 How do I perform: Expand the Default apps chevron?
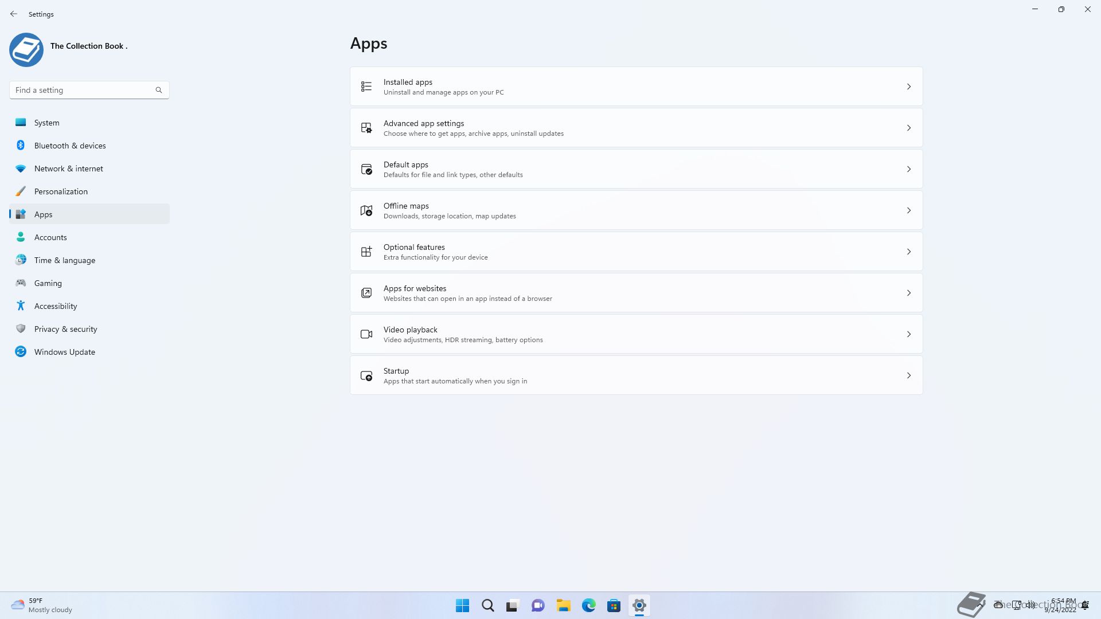[908, 169]
